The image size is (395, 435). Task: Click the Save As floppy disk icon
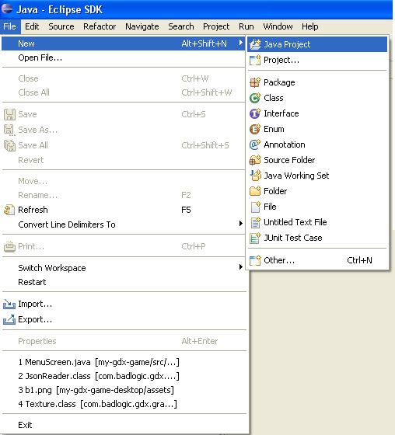pos(9,130)
